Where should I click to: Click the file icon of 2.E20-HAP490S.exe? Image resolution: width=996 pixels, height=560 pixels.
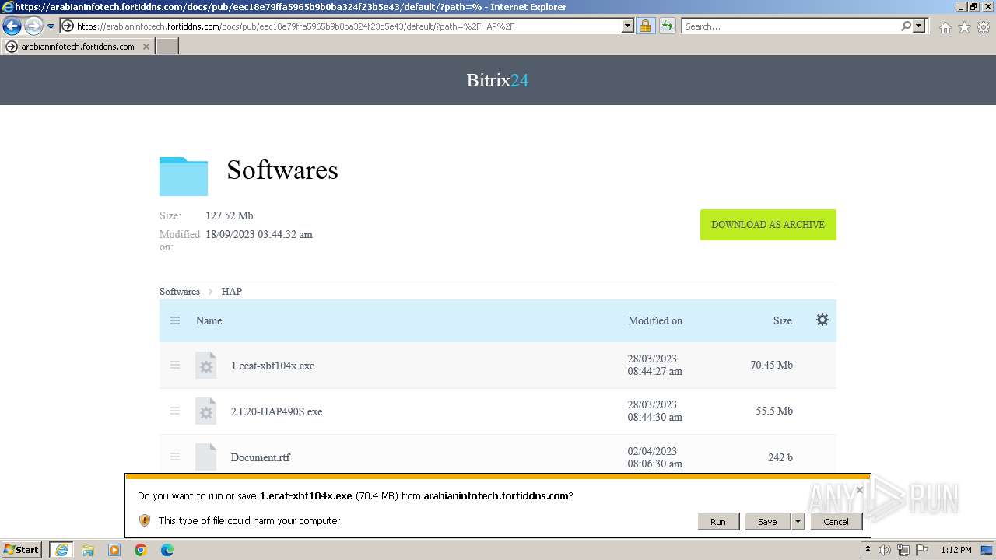pos(205,411)
